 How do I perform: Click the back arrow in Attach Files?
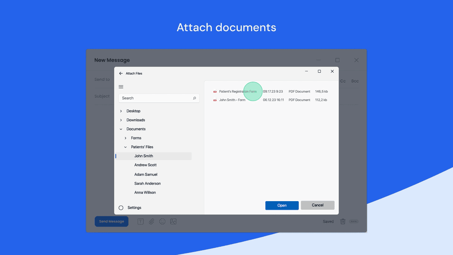121,74
